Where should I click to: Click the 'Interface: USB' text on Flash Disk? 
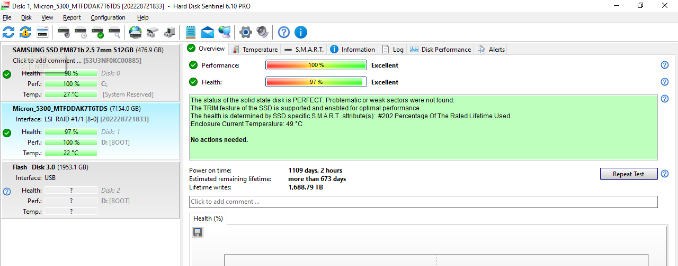coord(35,178)
